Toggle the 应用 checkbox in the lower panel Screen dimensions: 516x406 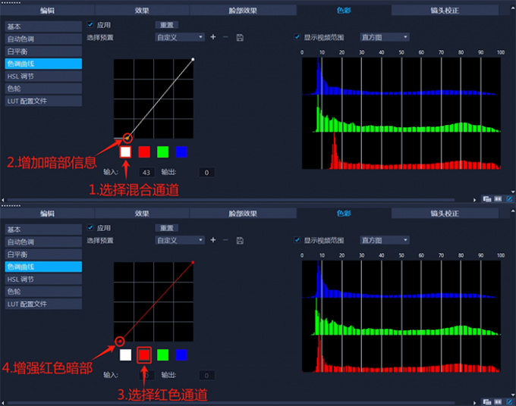click(x=90, y=228)
